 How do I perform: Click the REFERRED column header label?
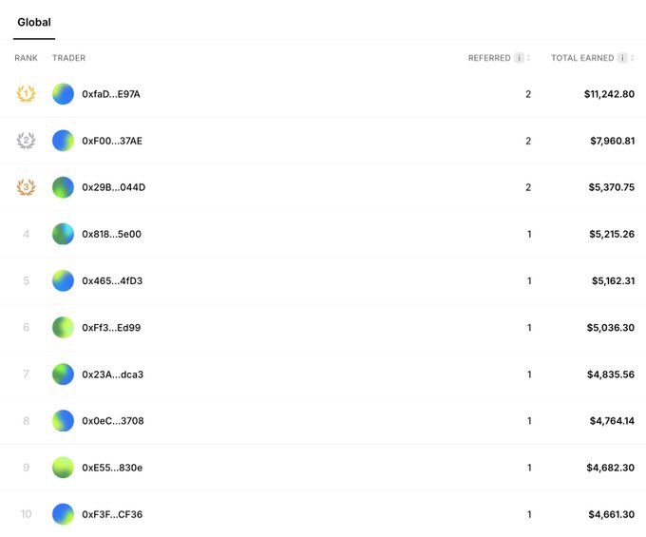(x=489, y=58)
